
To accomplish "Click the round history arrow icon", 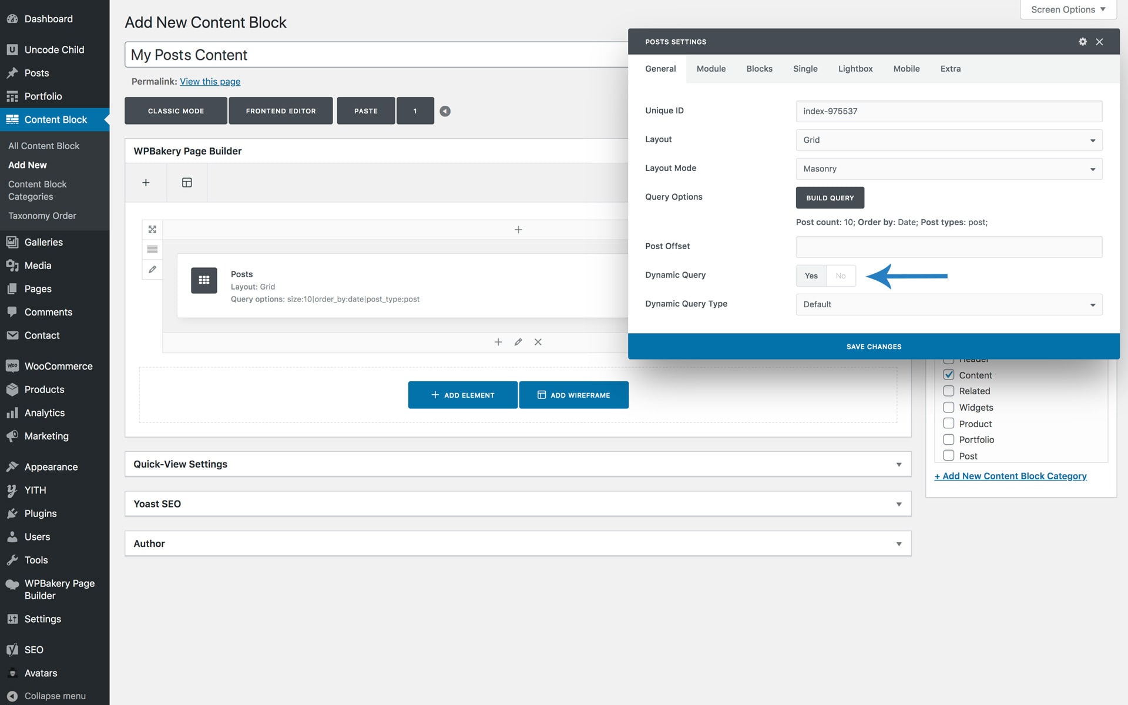I will tap(445, 111).
